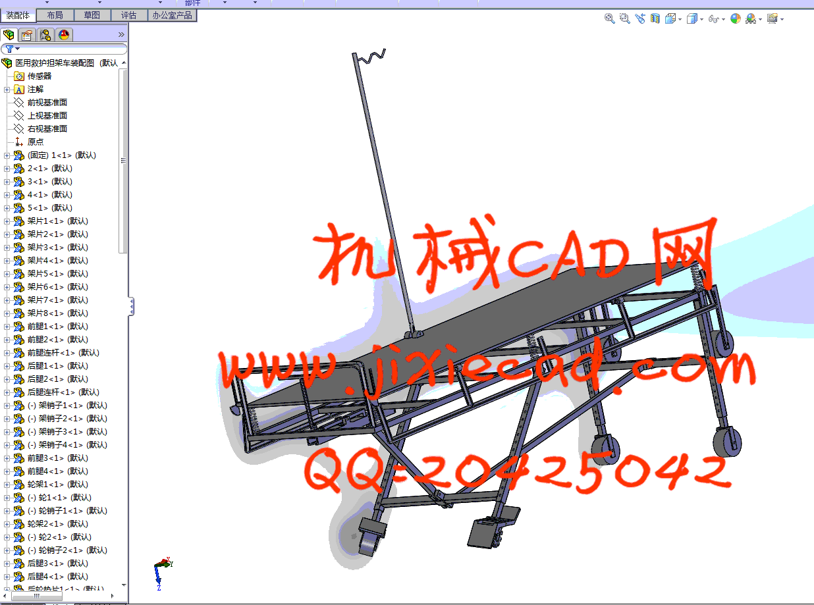Click the Previous View icon
Screen dimensions: 814x605
(639, 19)
